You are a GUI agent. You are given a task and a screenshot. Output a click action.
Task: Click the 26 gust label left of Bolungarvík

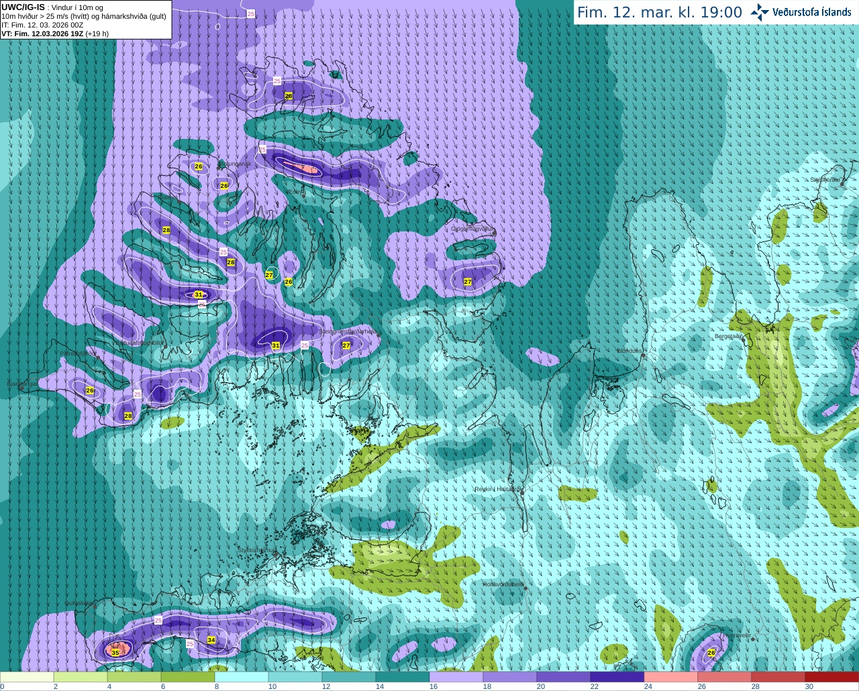[x=199, y=166]
